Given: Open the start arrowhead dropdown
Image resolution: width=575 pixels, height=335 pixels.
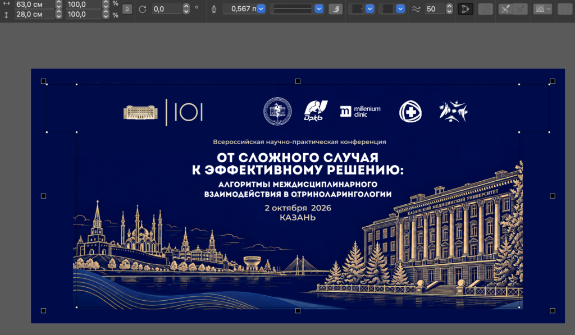Looking at the screenshot, I should pos(369,9).
